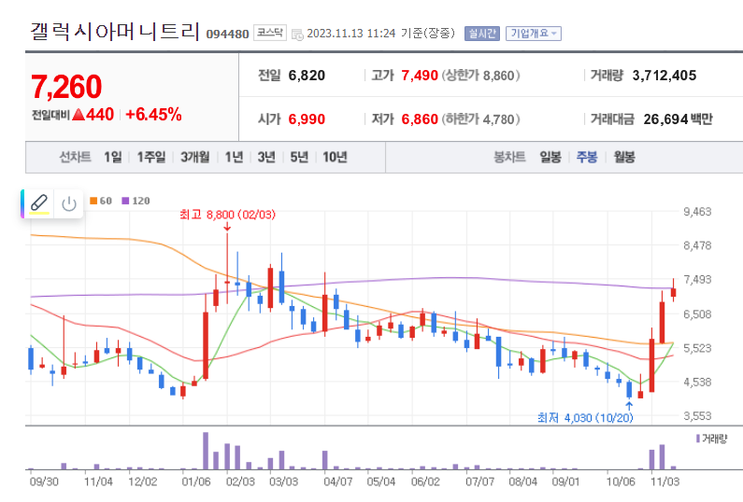Click the 3,553 price axis label
The width and height of the screenshot is (743, 502).
pyautogui.click(x=697, y=416)
